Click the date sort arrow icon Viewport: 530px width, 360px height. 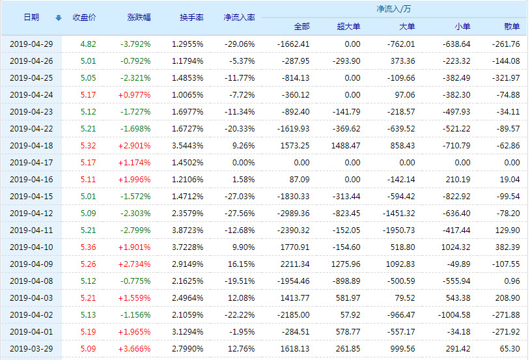pyautogui.click(x=59, y=18)
